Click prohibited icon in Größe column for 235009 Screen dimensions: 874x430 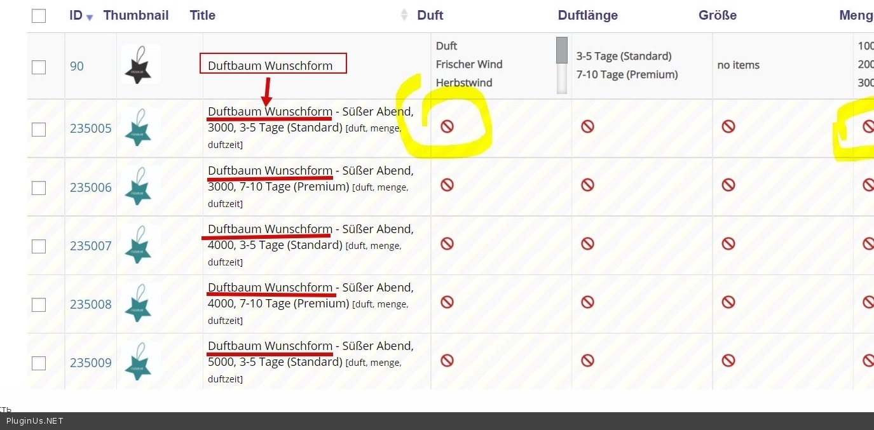tap(728, 360)
